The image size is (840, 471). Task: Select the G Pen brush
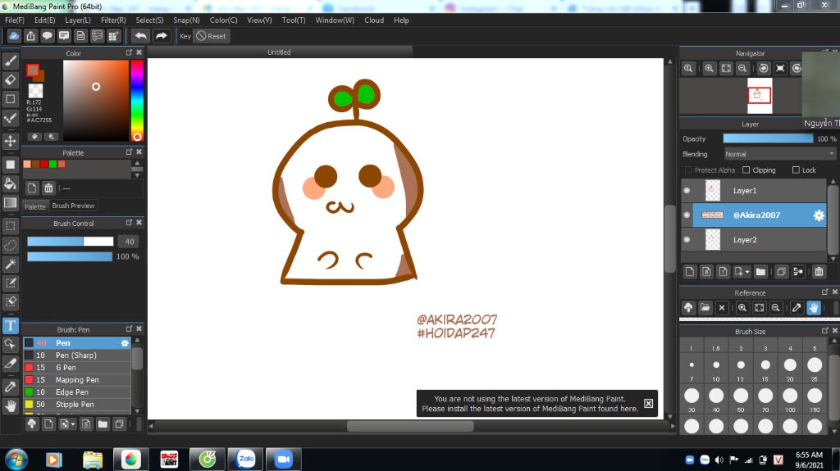tap(77, 368)
